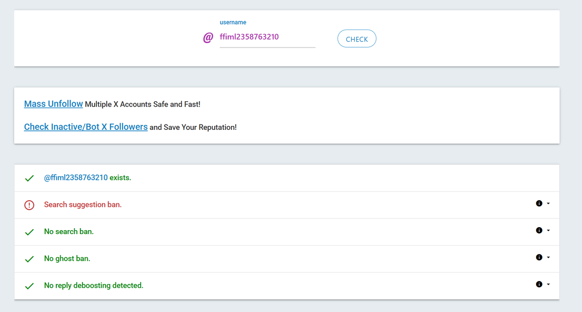This screenshot has width=582, height=312.
Task: Click green checkmark beside account exists
Action: click(29, 178)
